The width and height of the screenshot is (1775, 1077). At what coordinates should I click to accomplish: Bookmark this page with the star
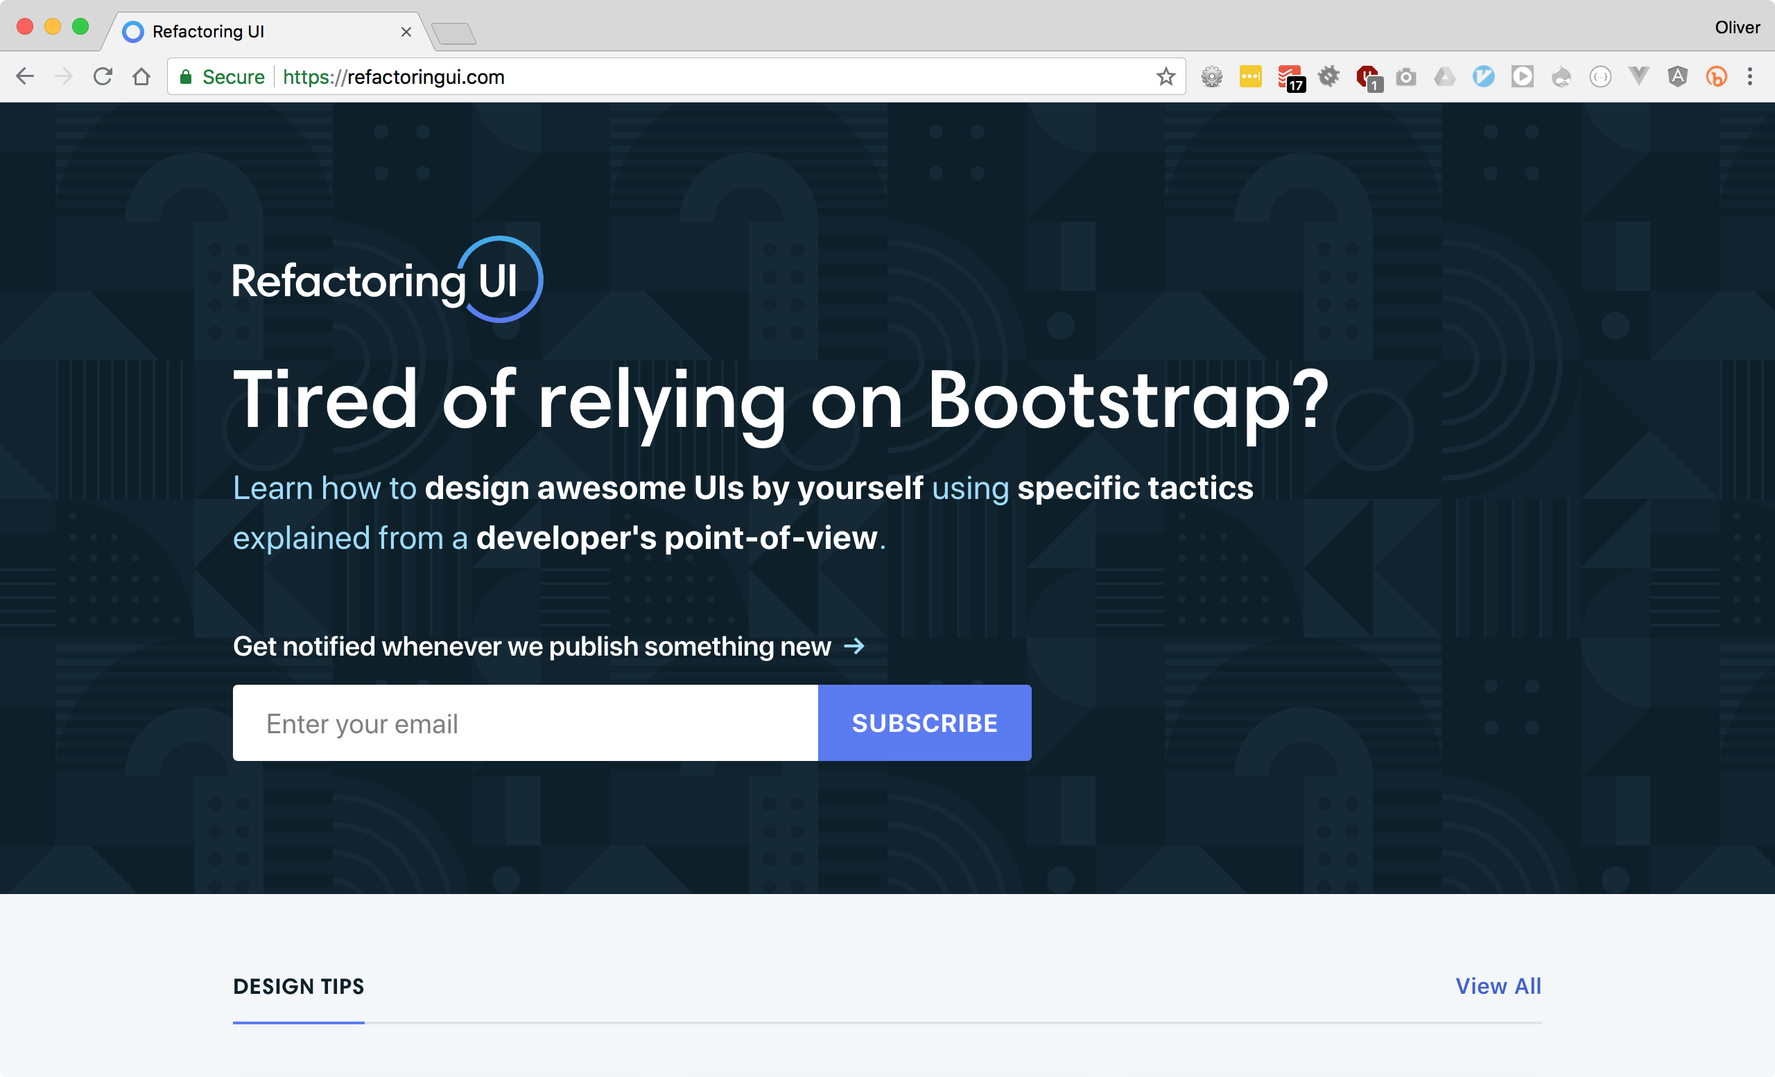coord(1166,76)
